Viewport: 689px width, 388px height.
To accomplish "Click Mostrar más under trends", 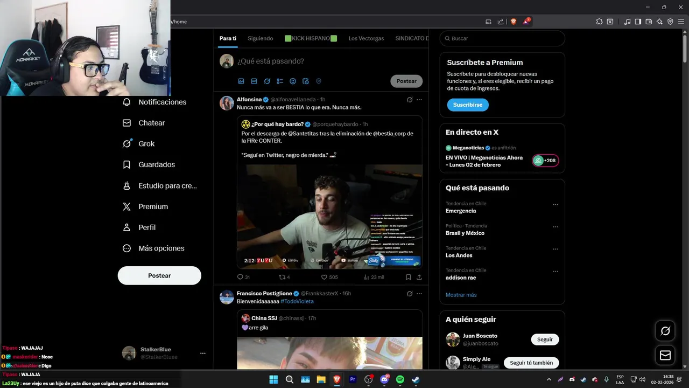I will pos(461,295).
